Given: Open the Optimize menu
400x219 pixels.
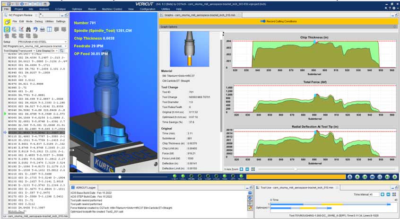Looking at the screenshot, I should [x=77, y=9].
